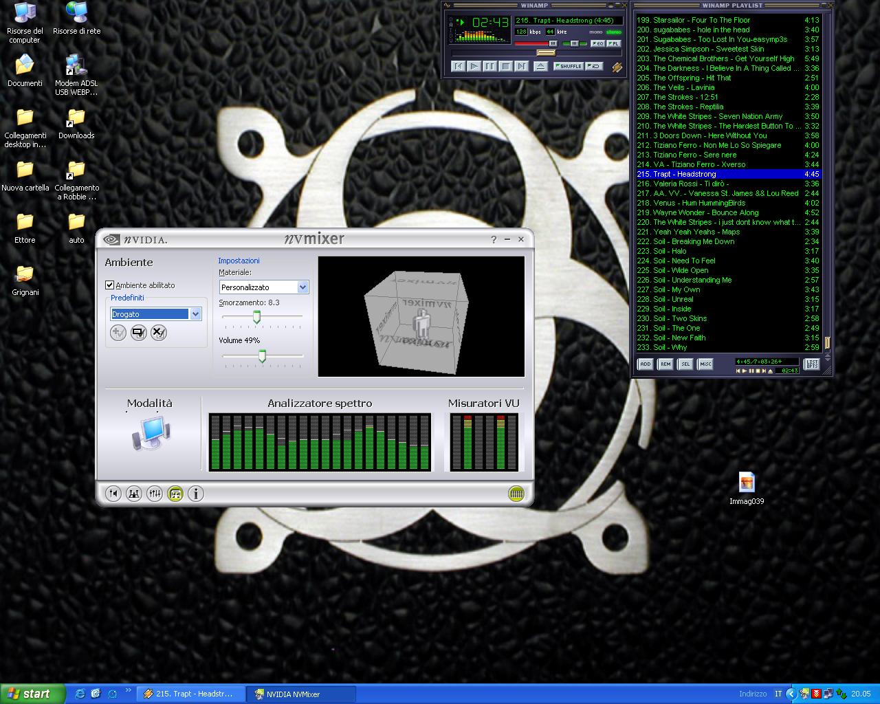
Task: Switch to 215. Trapt Winamp taskbar button
Action: click(191, 694)
